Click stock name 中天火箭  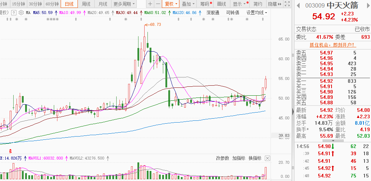click(x=342, y=5)
